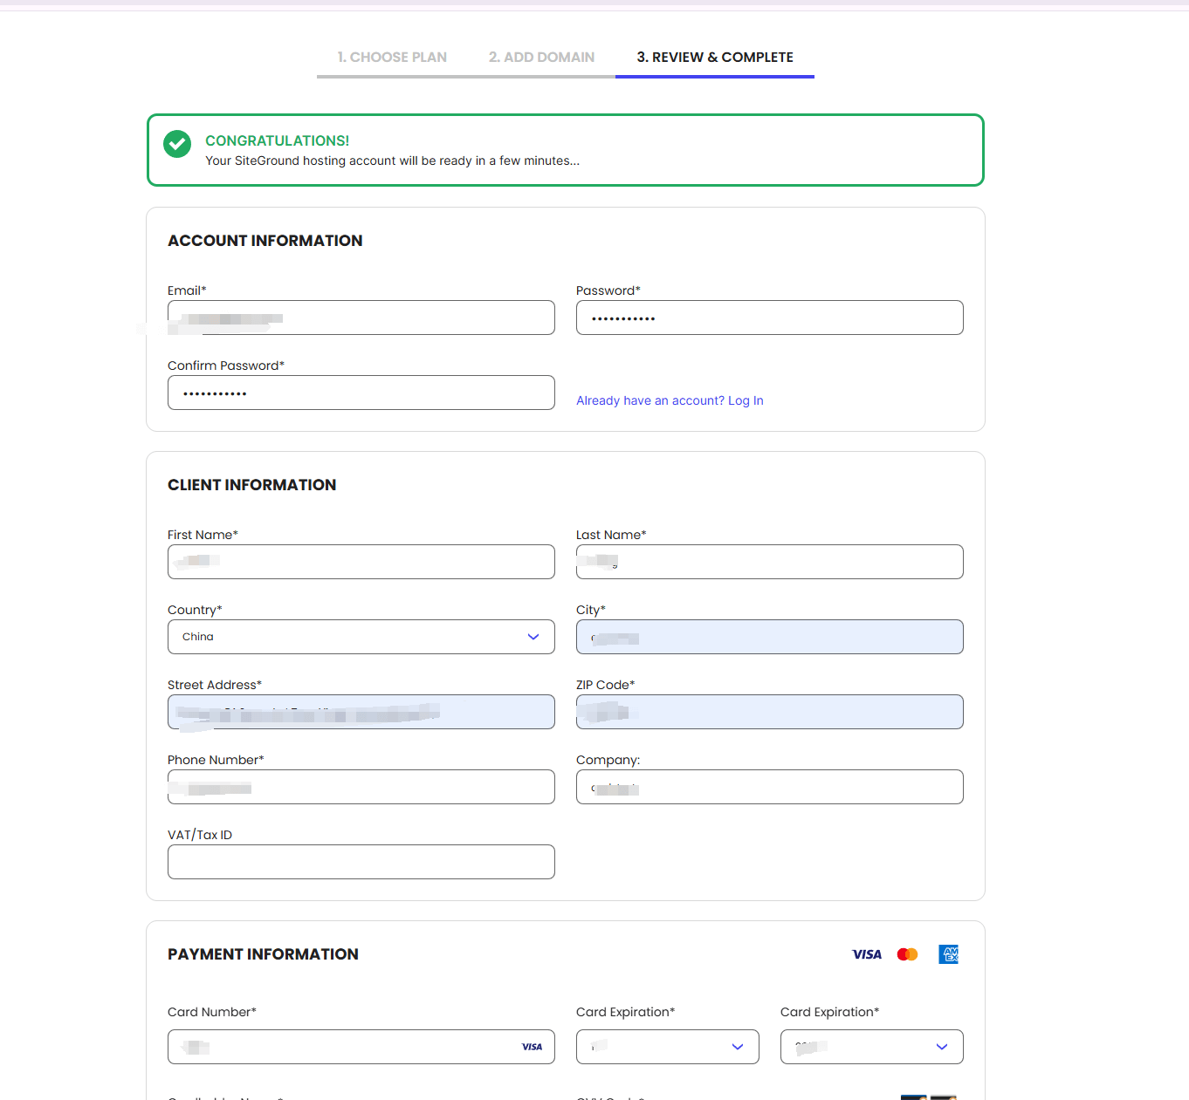Expand the second Card Expiration year dropdown

coord(872,1047)
